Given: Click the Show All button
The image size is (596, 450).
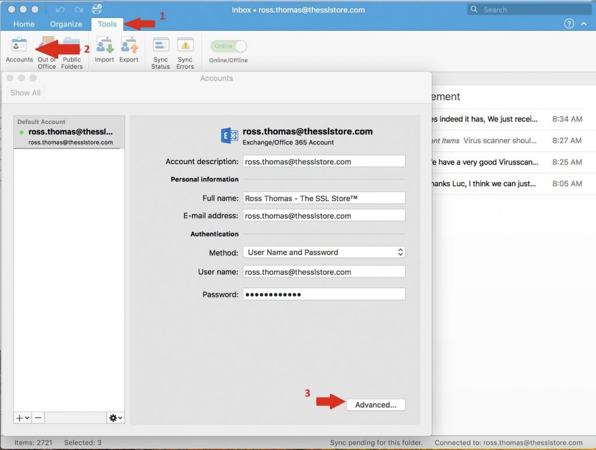Looking at the screenshot, I should 25,93.
